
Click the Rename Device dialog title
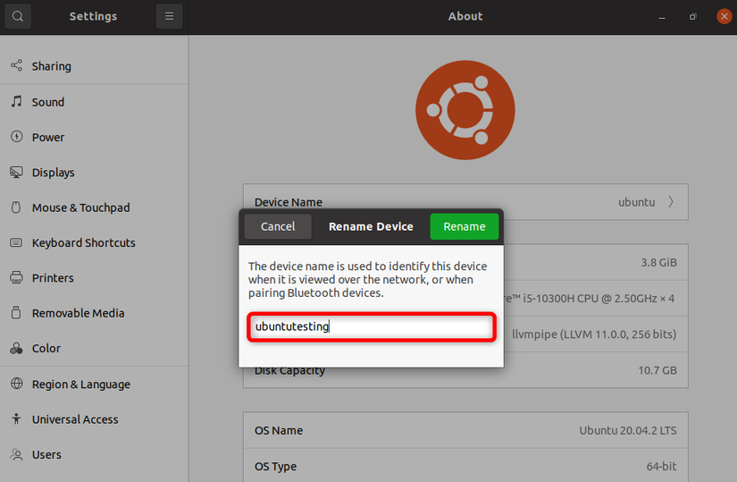click(371, 226)
